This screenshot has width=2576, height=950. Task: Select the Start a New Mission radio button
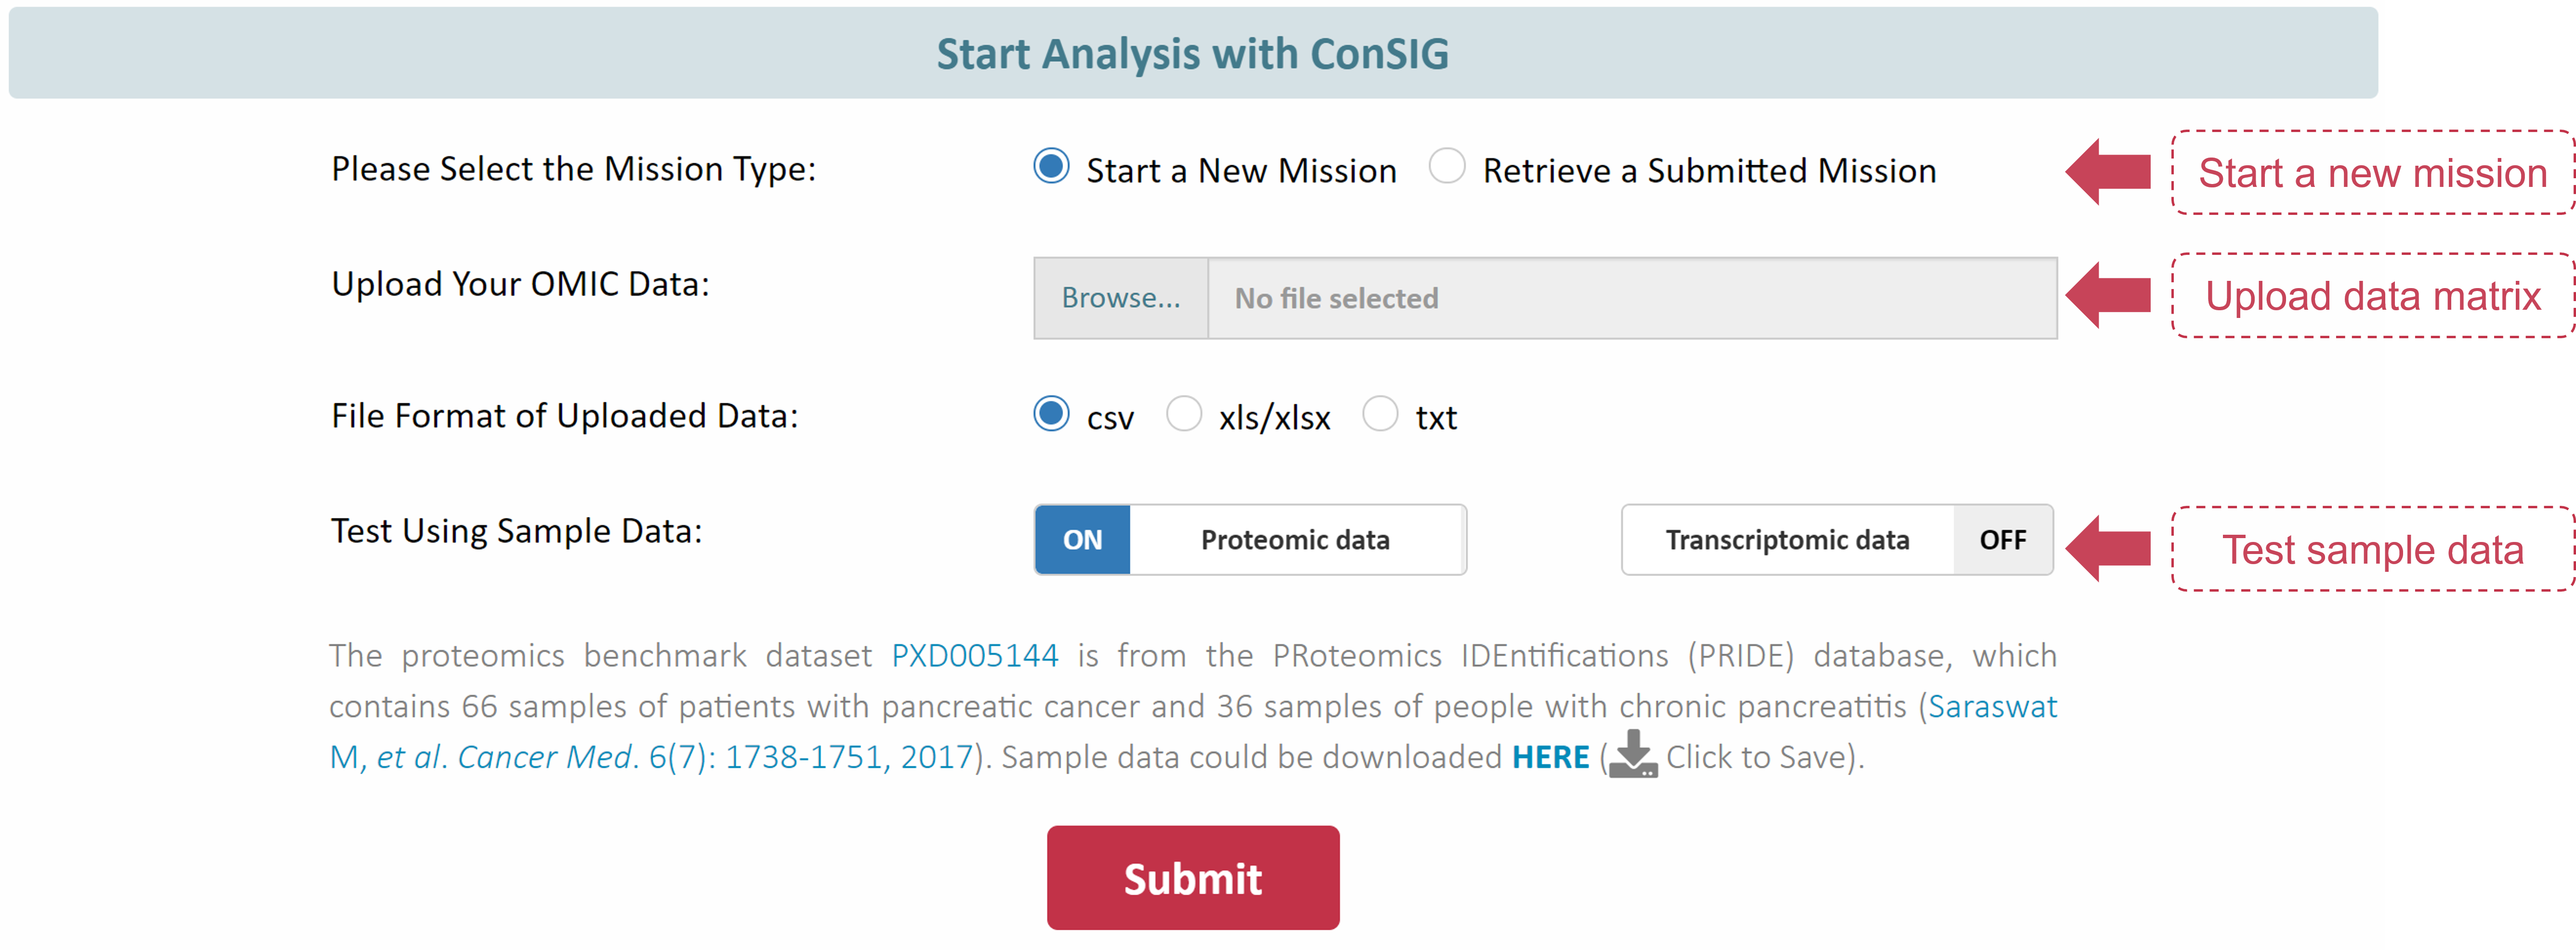point(1051,166)
